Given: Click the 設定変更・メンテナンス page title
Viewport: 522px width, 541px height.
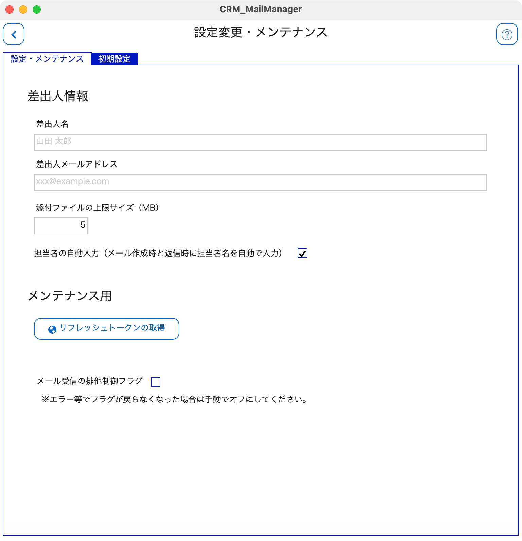Looking at the screenshot, I should tap(261, 32).
